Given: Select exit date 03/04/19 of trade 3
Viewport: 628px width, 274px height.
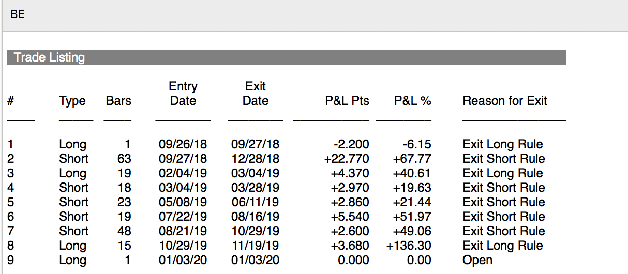Looking at the screenshot, I should coord(255,173).
